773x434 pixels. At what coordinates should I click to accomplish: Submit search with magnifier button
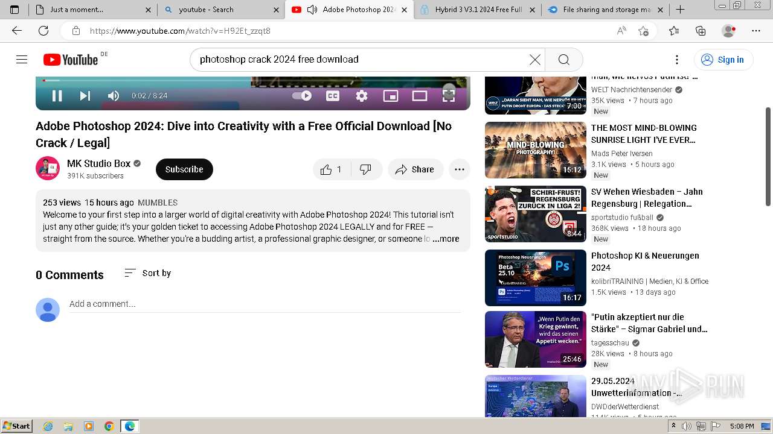[564, 59]
